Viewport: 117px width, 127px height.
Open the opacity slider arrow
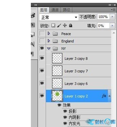[112, 17]
